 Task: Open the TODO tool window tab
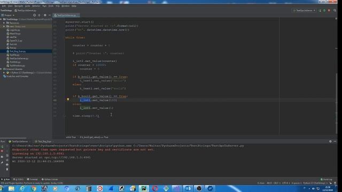(18, 179)
